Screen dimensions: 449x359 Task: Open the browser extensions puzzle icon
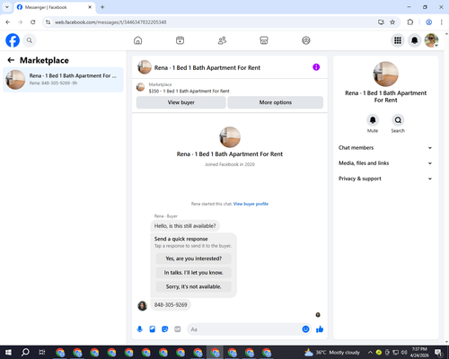(x=410, y=22)
